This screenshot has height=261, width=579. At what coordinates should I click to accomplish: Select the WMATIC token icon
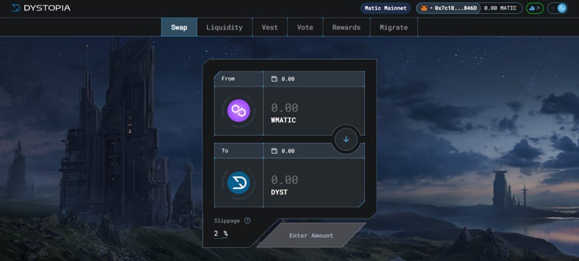click(239, 111)
